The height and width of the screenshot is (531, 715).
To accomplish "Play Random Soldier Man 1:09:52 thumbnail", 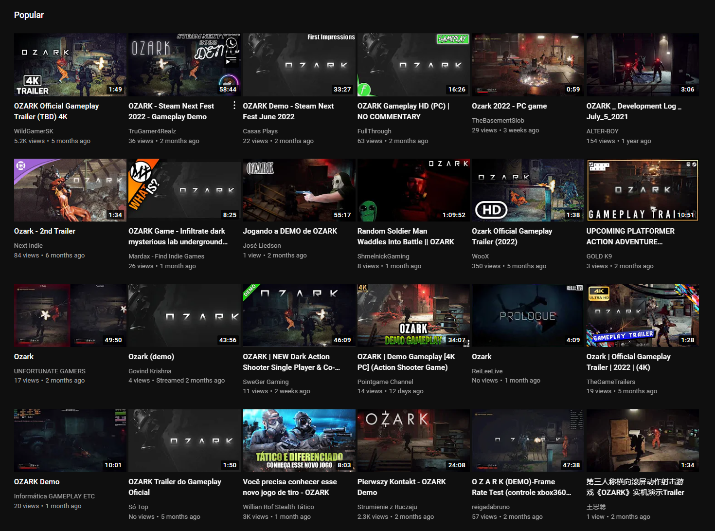I will (x=413, y=190).
